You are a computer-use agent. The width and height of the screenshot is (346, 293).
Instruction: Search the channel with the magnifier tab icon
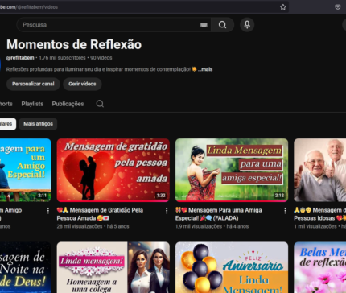click(100, 104)
